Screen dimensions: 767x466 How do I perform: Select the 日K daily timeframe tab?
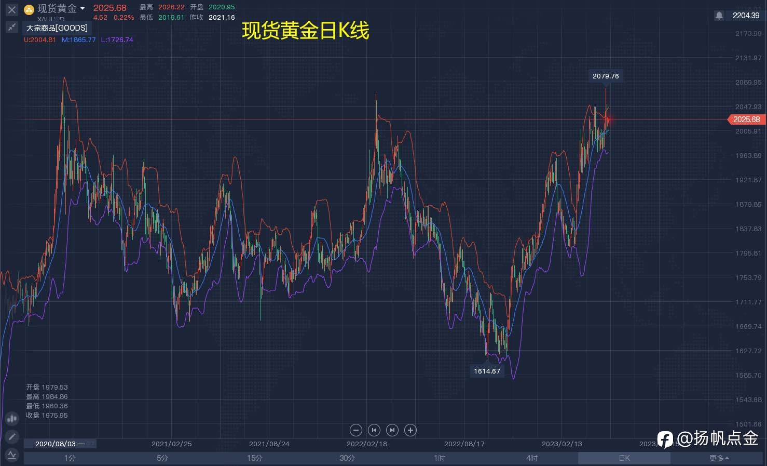pos(624,458)
